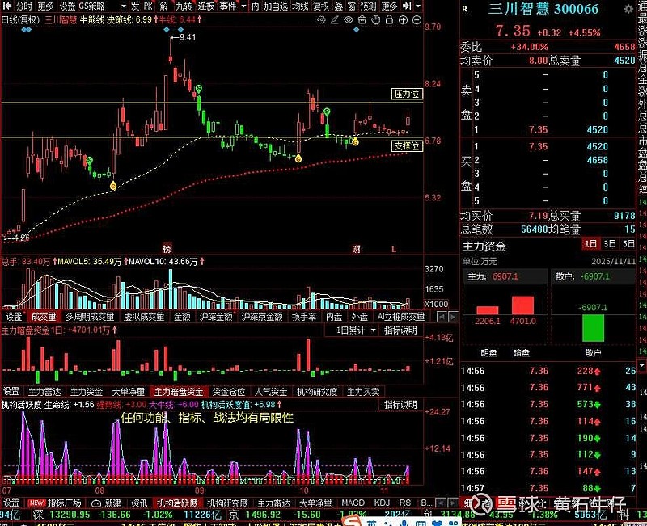Toggle the 九转 indicator
Screen dimensions: 647x526
coord(184,6)
